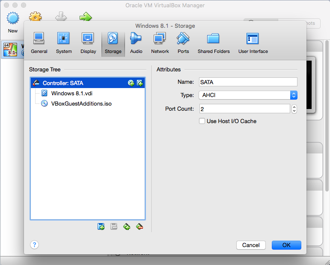The image size is (330, 265).
Task: Open the Network settings tab
Action: [160, 43]
